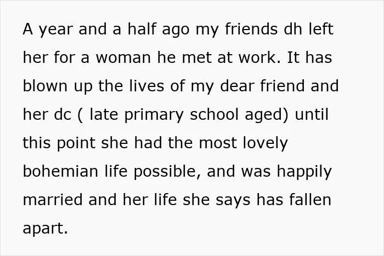Viewport: 384px width, 256px height.
Task: Click the word "woman" in second line
Action: tap(123, 57)
